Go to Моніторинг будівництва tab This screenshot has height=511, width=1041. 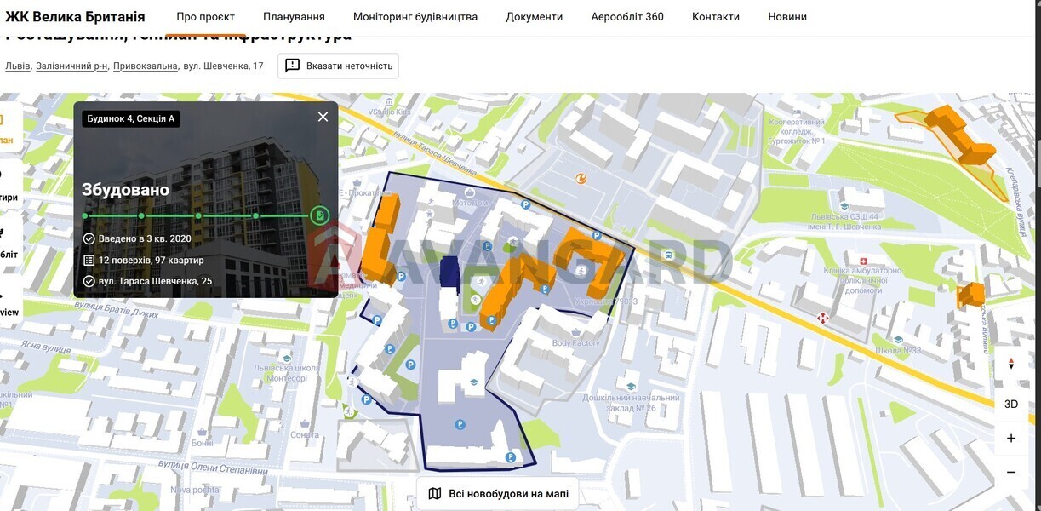tap(415, 17)
